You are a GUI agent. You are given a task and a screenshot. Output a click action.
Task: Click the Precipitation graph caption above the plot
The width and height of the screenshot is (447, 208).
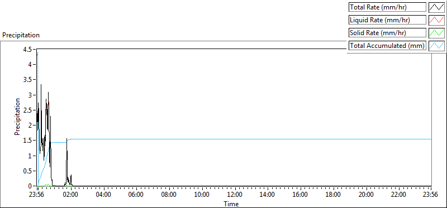(x=21, y=35)
